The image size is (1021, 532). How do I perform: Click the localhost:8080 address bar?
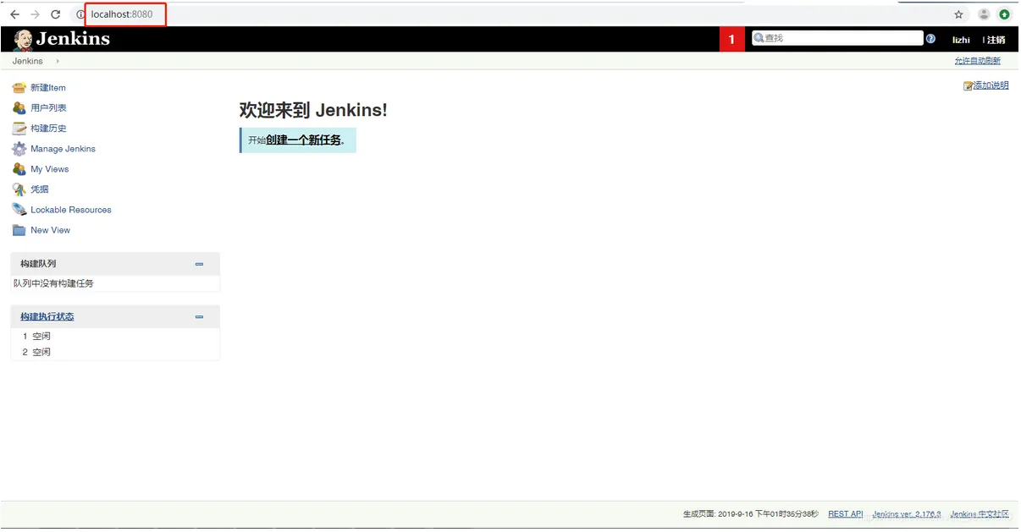(x=122, y=14)
